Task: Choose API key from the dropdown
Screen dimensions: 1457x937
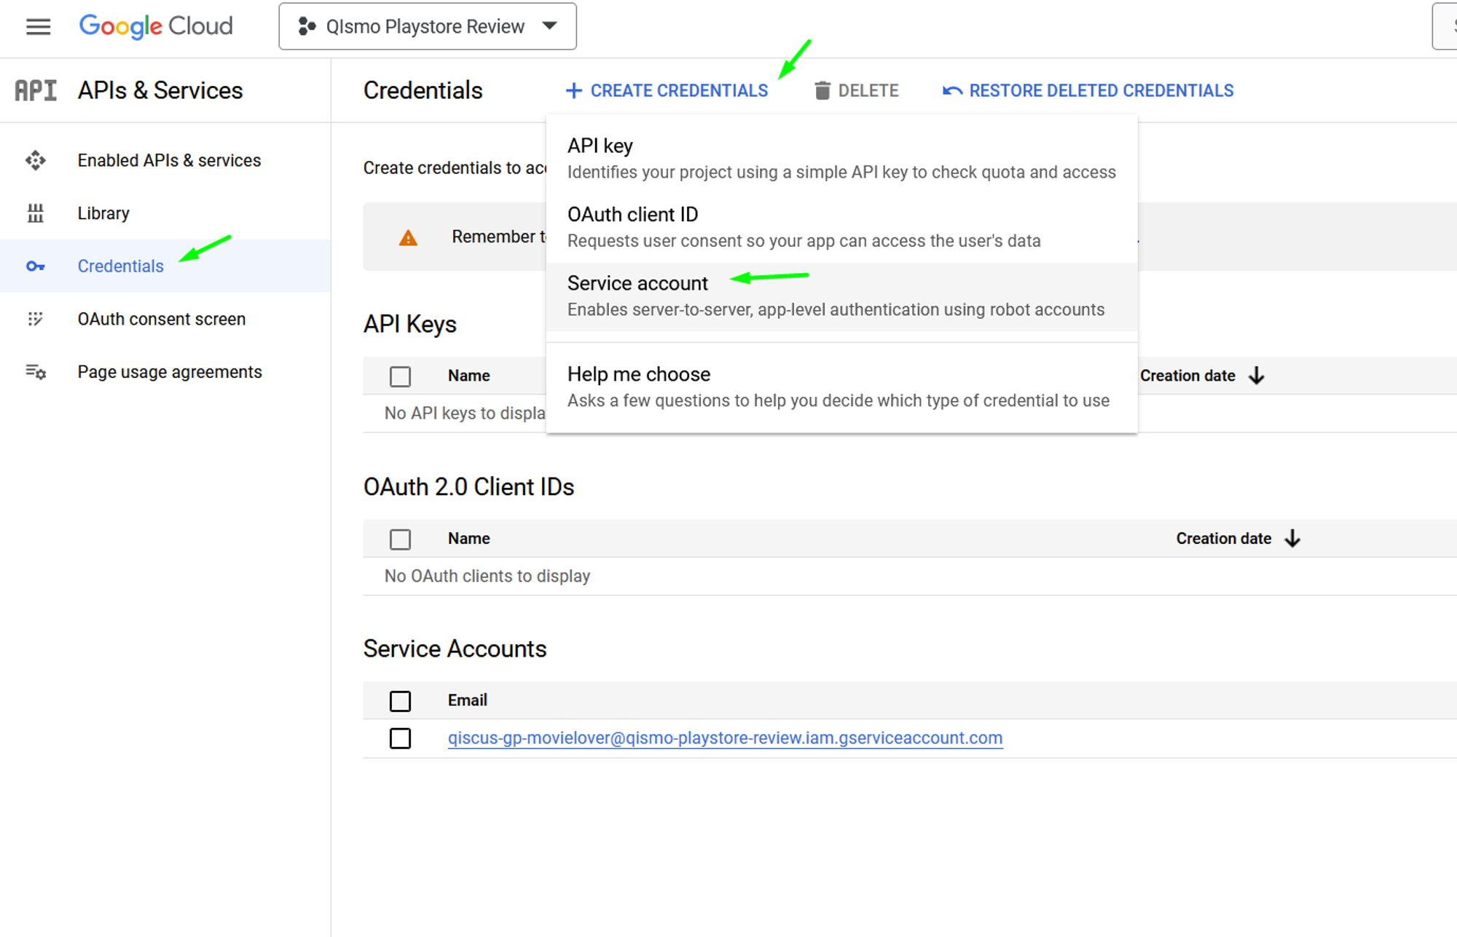Action: (x=841, y=158)
